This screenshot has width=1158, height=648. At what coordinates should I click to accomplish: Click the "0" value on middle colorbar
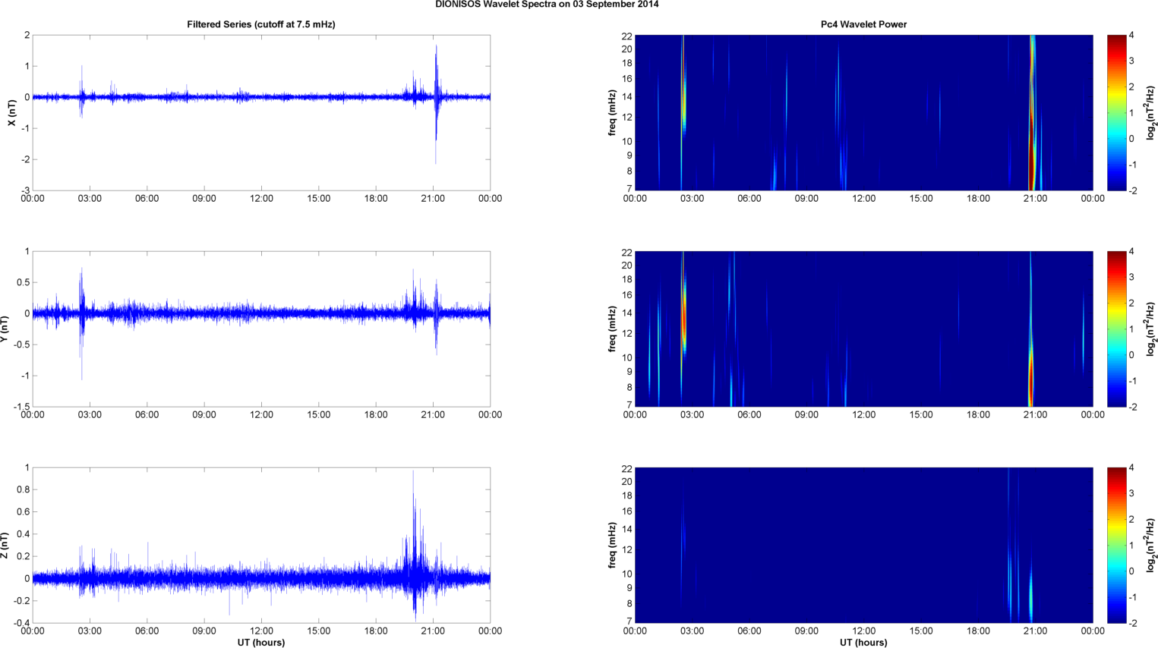click(x=1131, y=355)
